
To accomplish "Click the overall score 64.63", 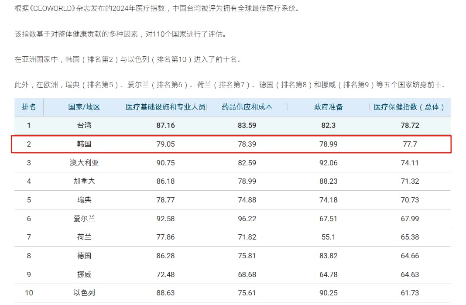I will [410, 275].
